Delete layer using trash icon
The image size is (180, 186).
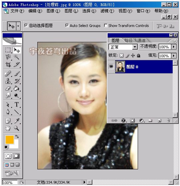168,120
